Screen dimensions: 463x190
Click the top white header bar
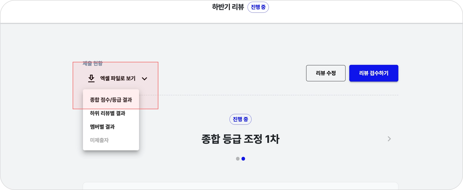coord(232,11)
